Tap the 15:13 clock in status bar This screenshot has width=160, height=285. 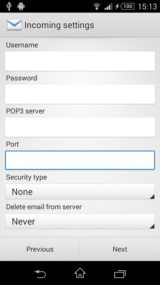(147, 7)
